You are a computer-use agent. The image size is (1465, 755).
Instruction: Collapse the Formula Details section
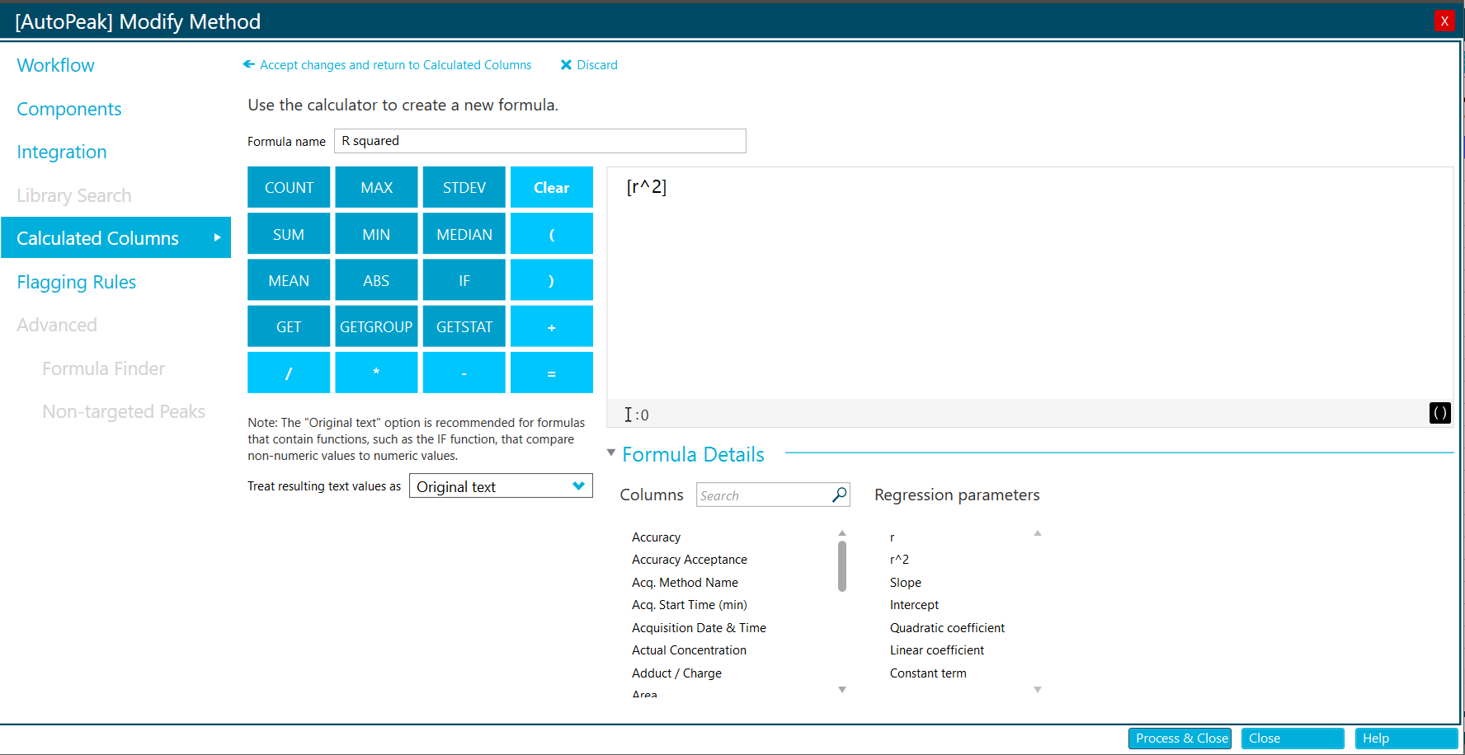(611, 453)
